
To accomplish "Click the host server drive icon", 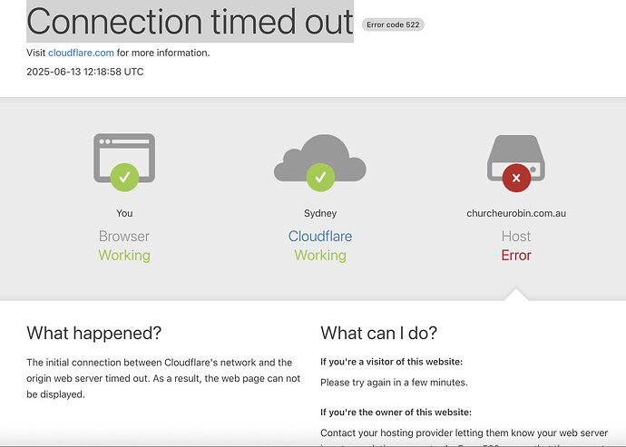I will (516, 157).
